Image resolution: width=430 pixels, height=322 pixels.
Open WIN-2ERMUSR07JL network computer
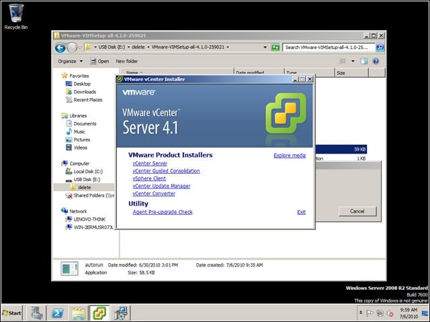click(x=89, y=227)
